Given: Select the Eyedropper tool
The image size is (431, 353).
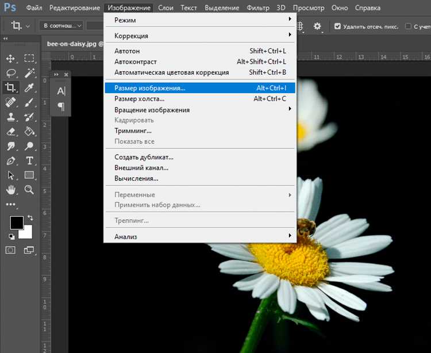Looking at the screenshot, I should [29, 88].
